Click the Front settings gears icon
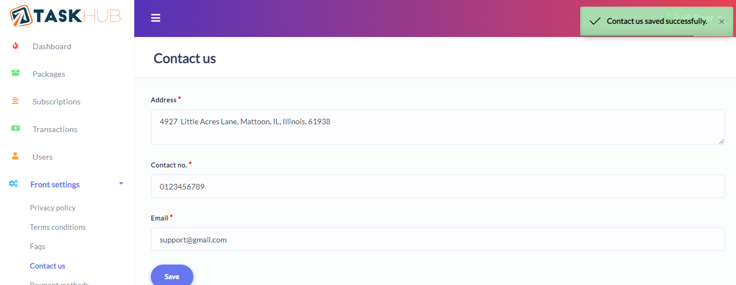Viewport: 736px width, 285px height. click(x=13, y=184)
